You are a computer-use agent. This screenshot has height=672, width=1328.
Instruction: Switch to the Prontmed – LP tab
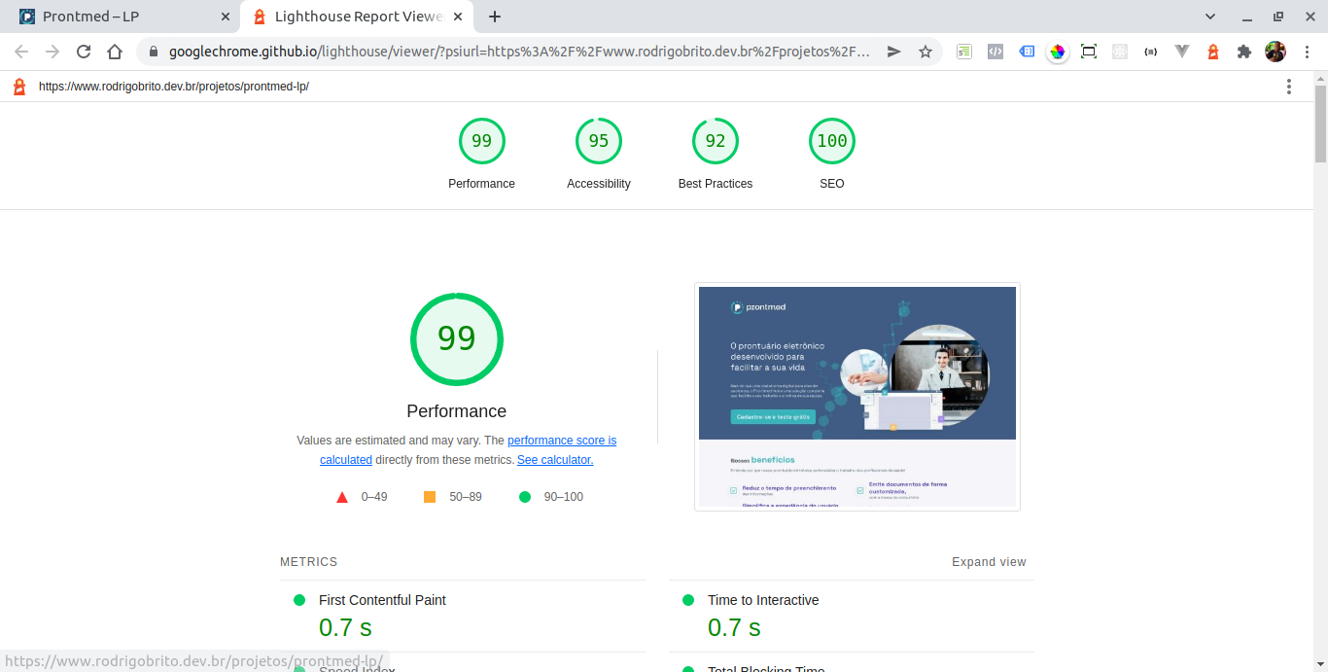click(117, 16)
